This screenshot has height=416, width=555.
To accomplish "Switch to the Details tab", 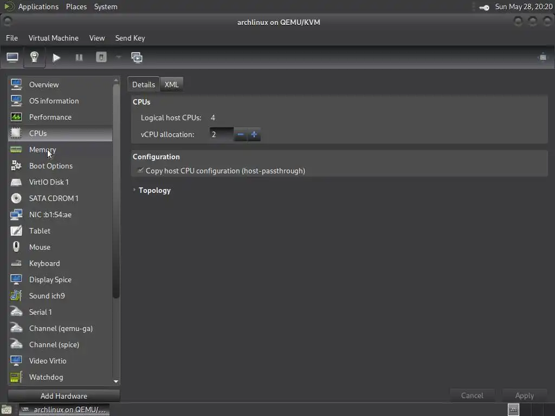I will 144,84.
